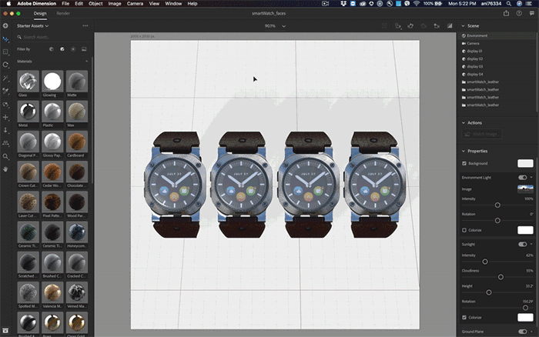
Task: Click the Sunlight Height slider handle
Action: [488, 292]
